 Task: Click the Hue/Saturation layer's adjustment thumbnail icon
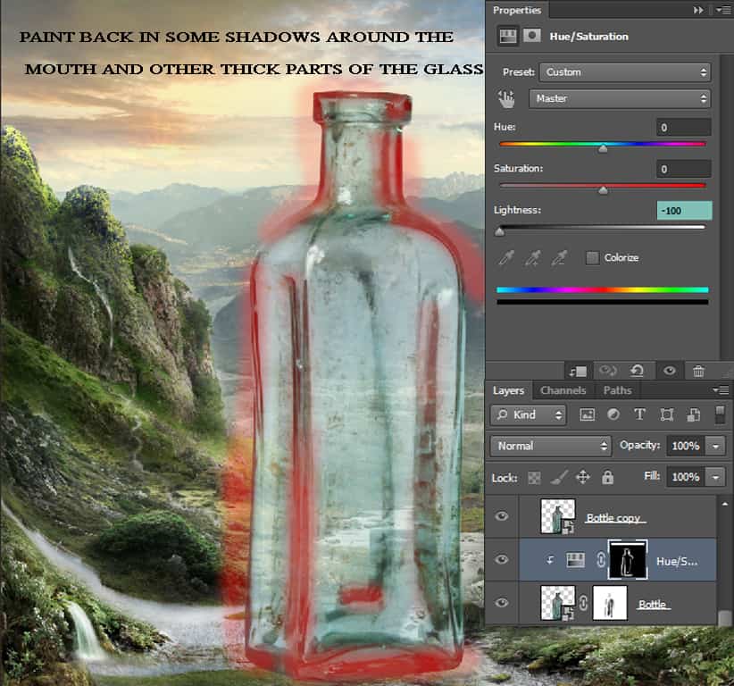pos(575,560)
